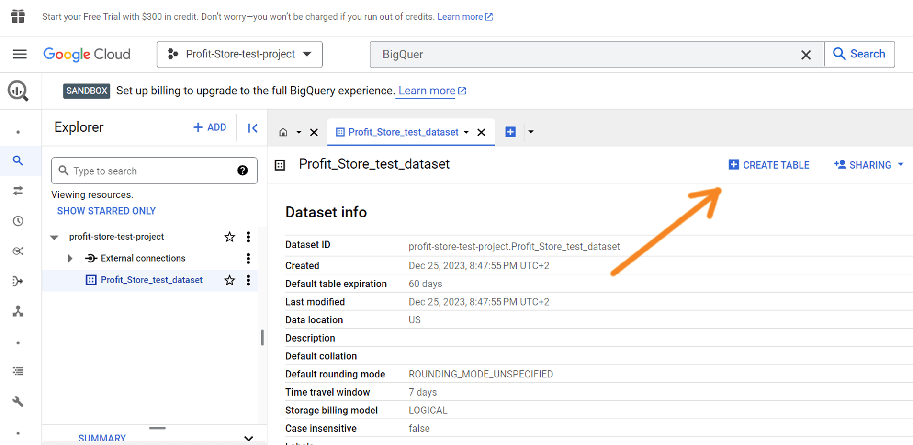This screenshot has height=445, width=913.
Task: Open the Profit-Store-test-project project selector
Action: pyautogui.click(x=239, y=54)
